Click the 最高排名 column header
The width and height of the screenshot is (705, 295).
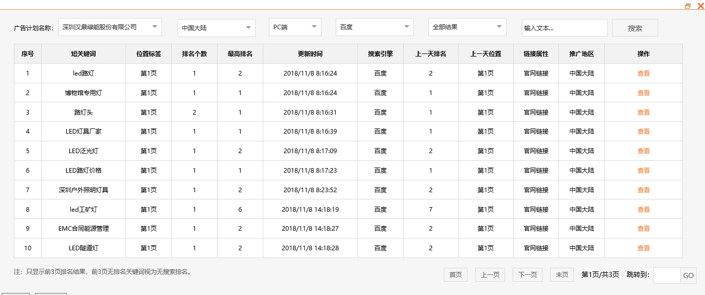pos(240,54)
